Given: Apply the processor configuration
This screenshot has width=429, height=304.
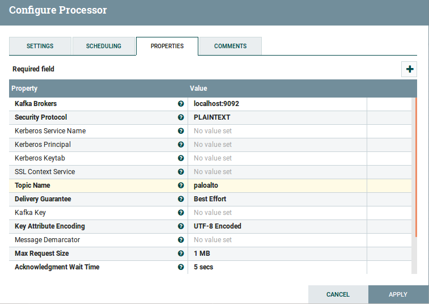Looking at the screenshot, I should click(x=398, y=294).
